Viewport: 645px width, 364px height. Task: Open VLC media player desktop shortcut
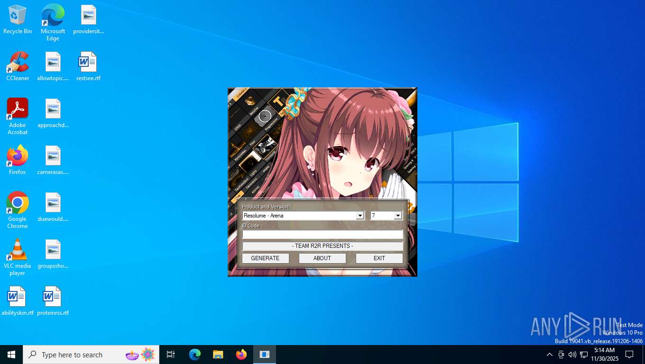click(x=18, y=257)
